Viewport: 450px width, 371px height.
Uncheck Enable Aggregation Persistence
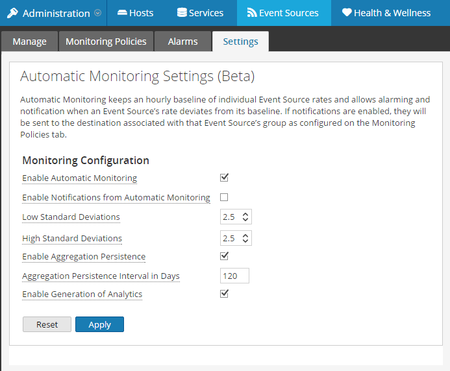click(x=225, y=256)
